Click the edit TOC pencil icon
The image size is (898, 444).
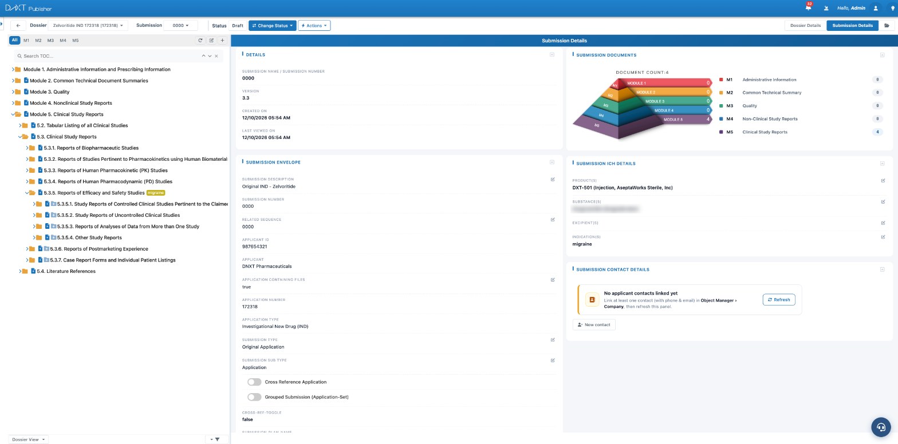click(211, 40)
